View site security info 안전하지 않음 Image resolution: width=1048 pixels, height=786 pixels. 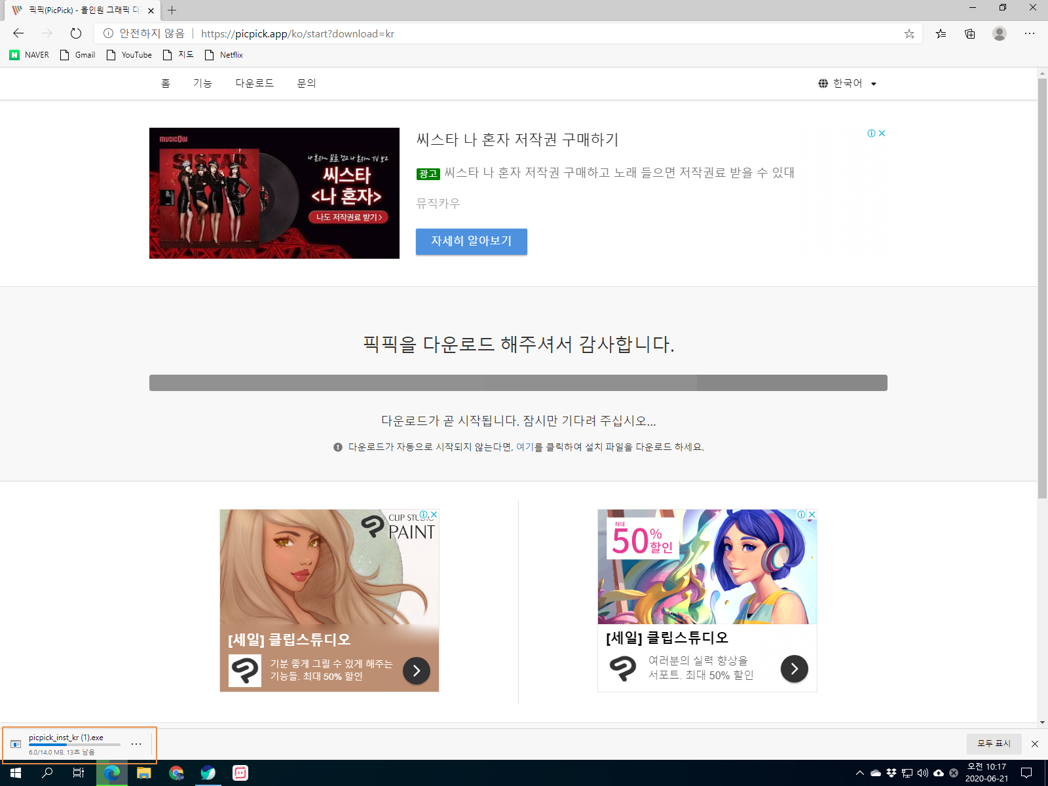tap(144, 33)
